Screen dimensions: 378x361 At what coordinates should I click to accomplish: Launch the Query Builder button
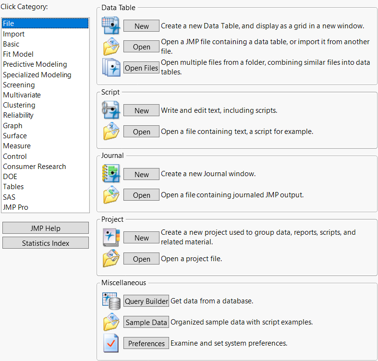point(146,301)
